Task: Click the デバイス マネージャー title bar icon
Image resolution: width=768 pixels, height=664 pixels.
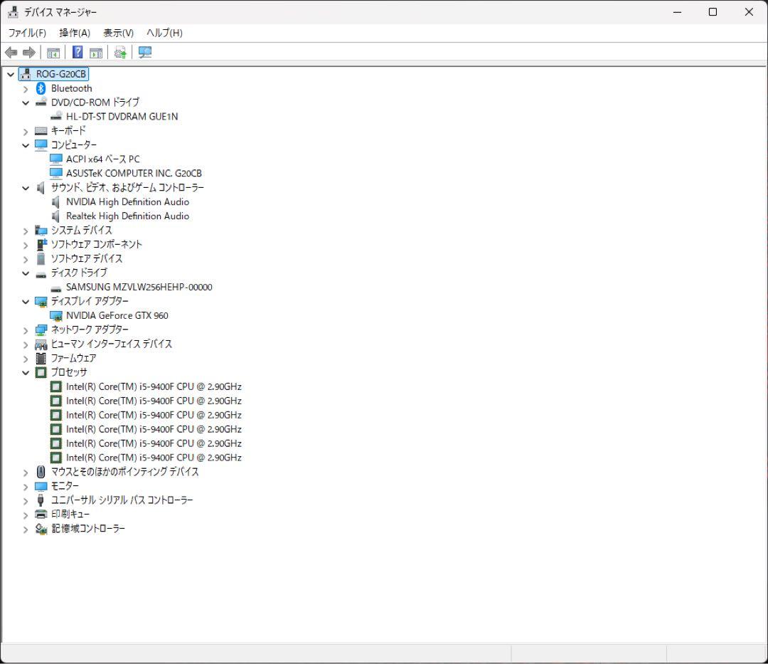Action: coord(13,12)
